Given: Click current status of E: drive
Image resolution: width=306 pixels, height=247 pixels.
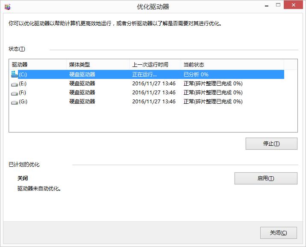Looking at the screenshot, I should coord(213,84).
